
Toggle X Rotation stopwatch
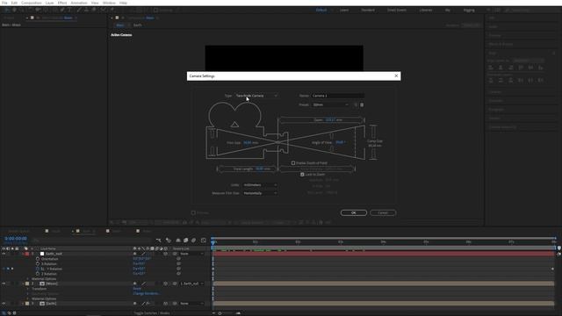click(x=38, y=263)
